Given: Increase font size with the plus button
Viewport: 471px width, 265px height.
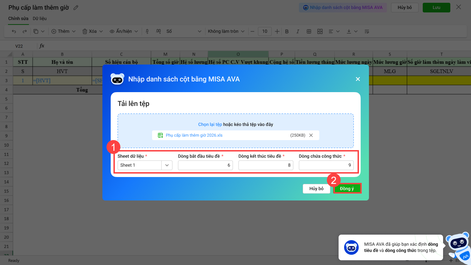Looking at the screenshot, I should tap(278, 31).
